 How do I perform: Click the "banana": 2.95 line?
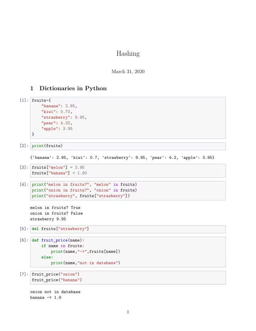pos(59,106)
